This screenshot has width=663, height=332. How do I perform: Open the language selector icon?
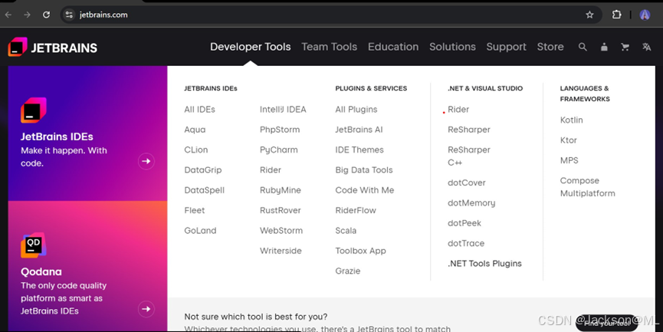646,47
